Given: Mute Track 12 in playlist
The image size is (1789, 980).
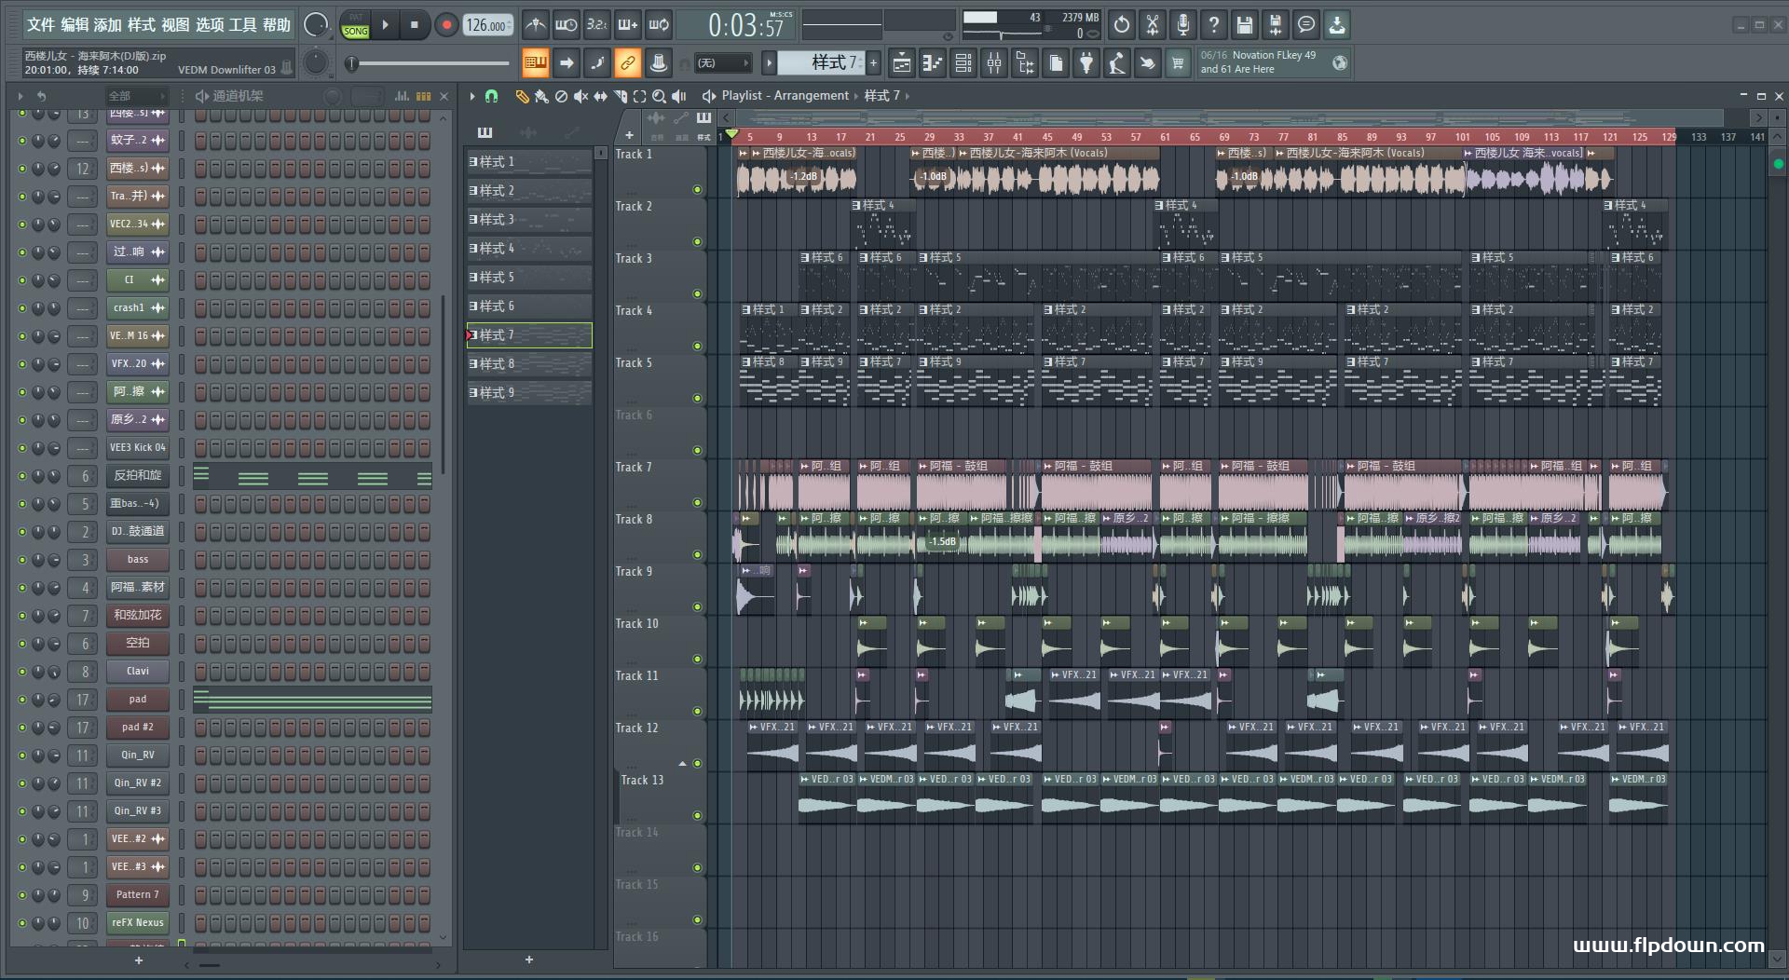Looking at the screenshot, I should (697, 764).
